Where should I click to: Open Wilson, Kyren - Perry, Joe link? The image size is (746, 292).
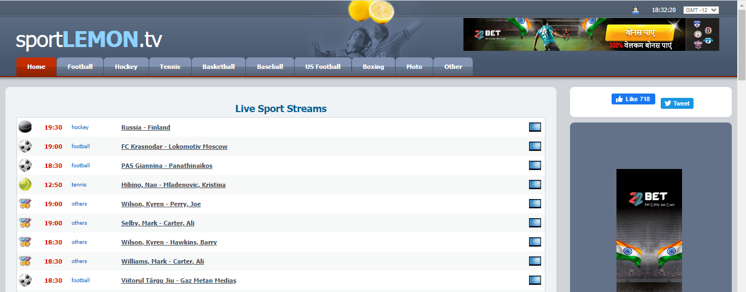(x=161, y=204)
